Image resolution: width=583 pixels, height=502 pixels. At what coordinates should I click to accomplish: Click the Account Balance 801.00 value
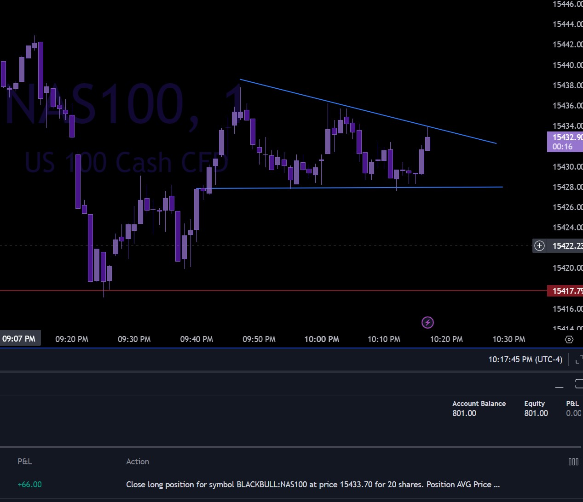click(464, 413)
